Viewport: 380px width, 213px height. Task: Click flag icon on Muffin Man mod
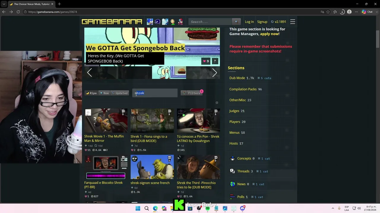123,112
